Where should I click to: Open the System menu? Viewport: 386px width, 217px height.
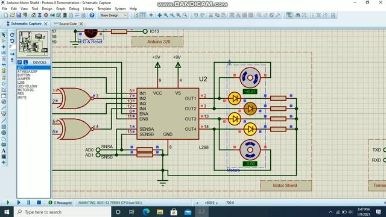tap(120, 8)
